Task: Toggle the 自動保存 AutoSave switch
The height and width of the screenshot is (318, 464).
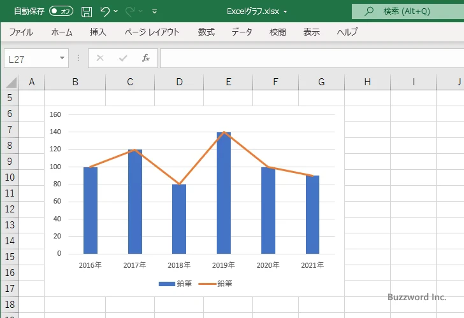Action: 61,11
